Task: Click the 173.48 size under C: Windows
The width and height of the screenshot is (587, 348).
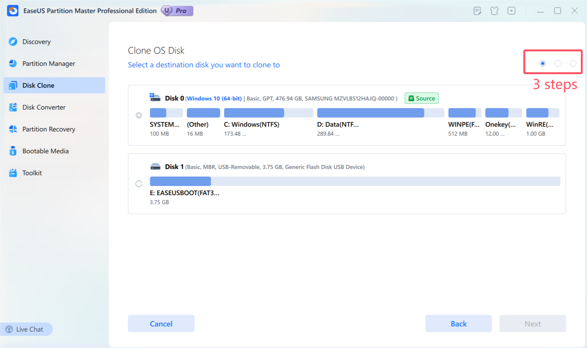Action: pyautogui.click(x=235, y=134)
